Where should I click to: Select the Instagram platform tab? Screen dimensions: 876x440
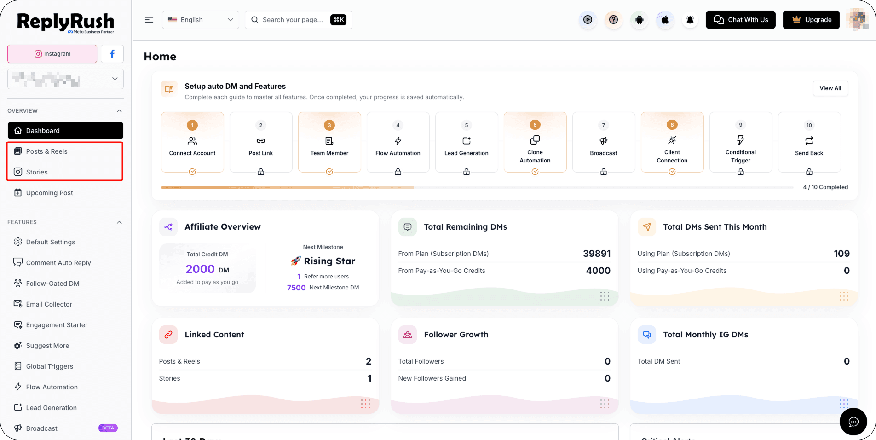52,54
